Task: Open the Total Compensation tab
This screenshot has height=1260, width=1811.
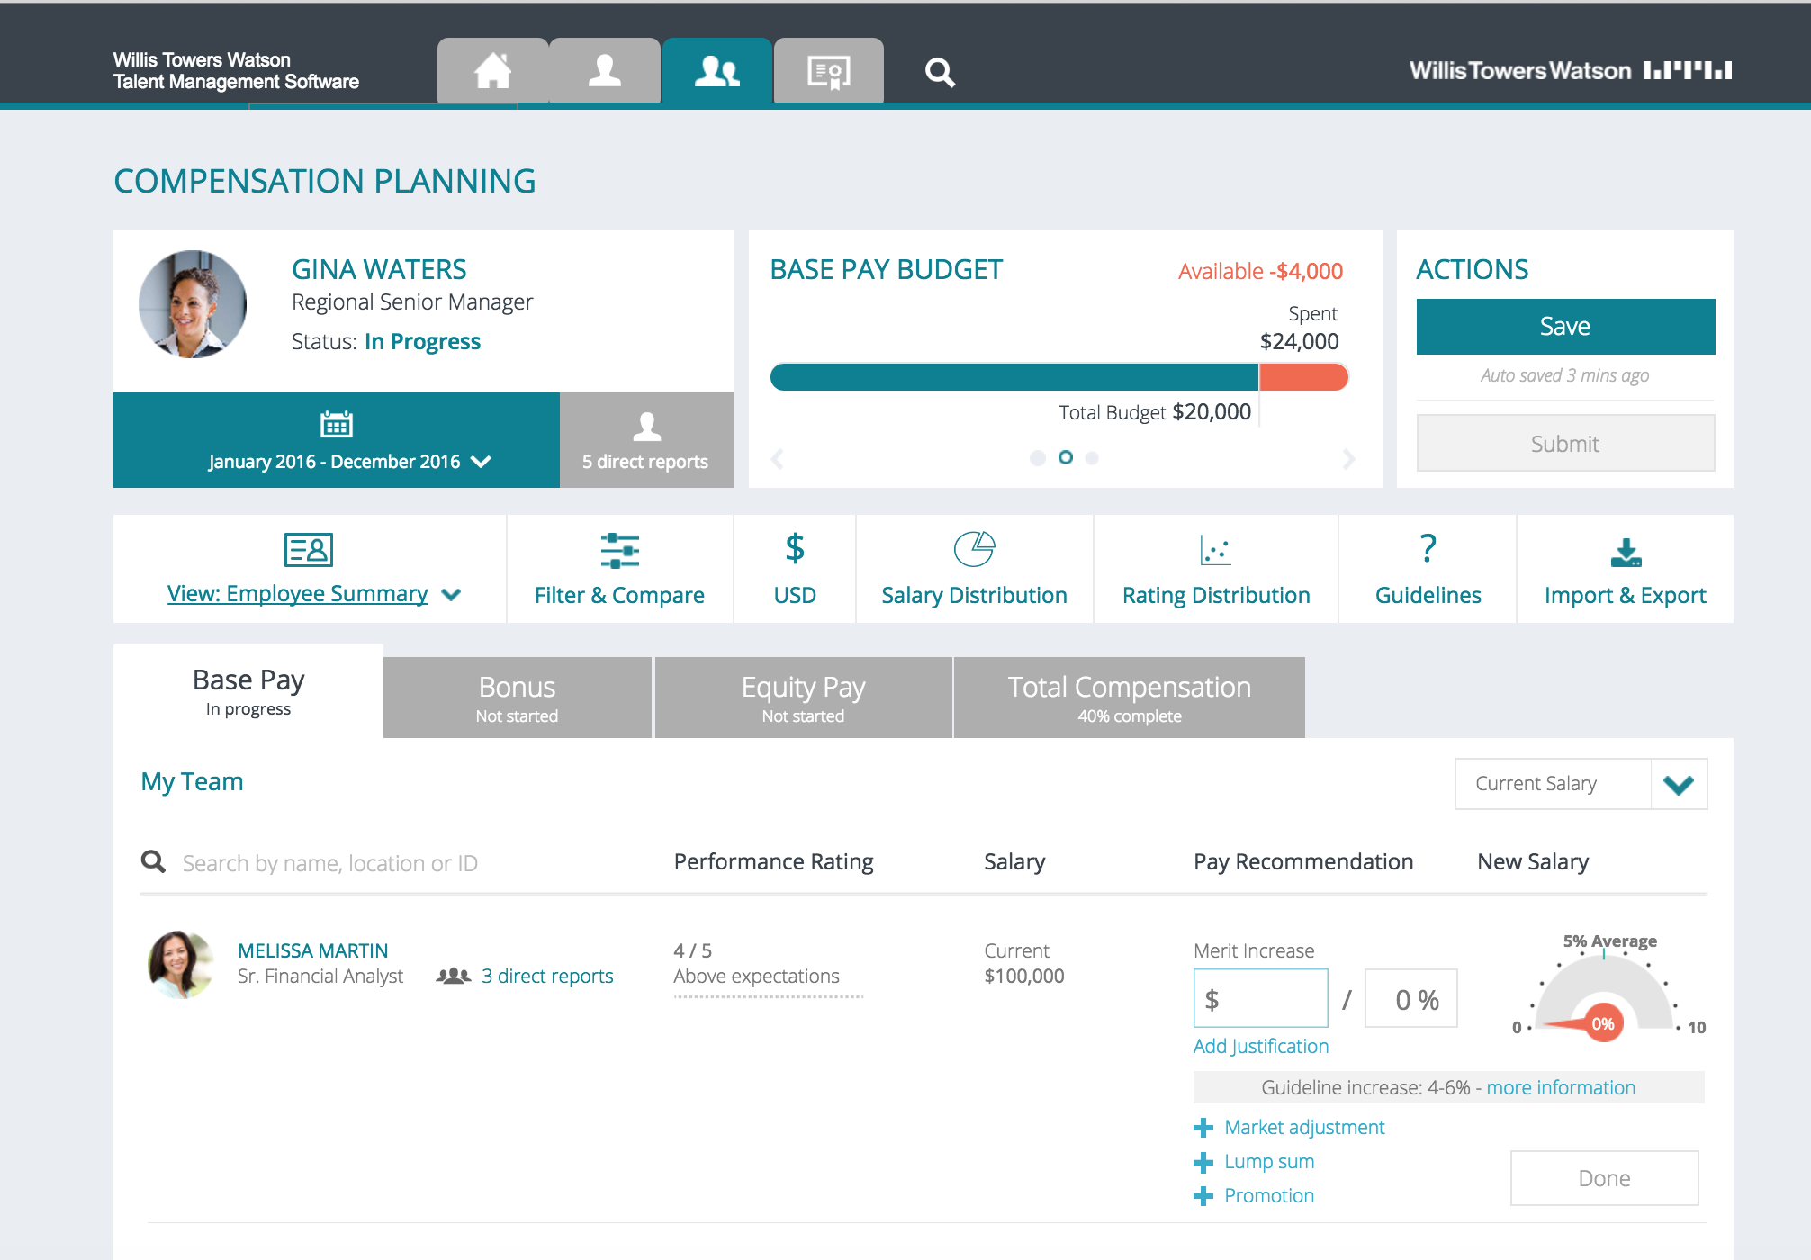Action: 1128,697
